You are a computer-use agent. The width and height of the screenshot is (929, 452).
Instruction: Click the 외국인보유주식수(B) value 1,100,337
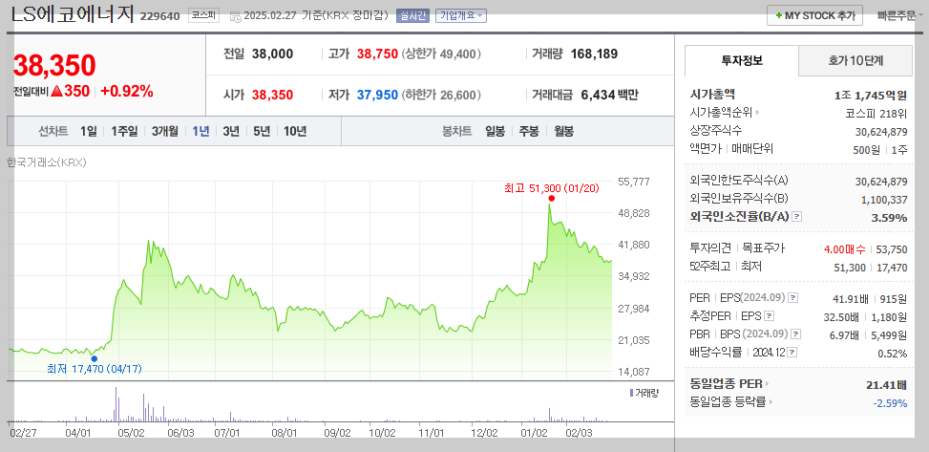coord(884,200)
